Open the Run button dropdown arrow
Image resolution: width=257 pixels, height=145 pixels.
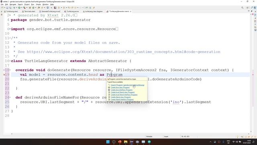click(22, 8)
